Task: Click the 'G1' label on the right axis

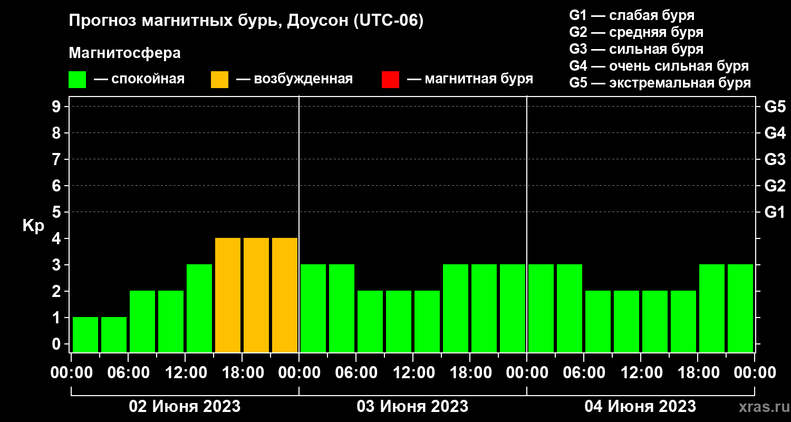Action: coord(775,212)
